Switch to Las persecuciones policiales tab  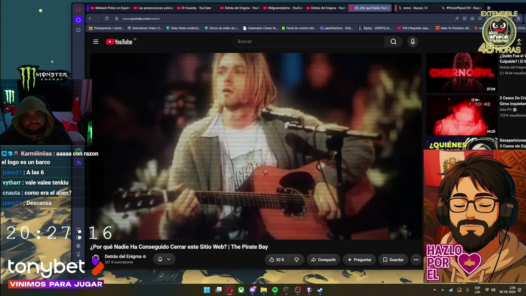point(154,8)
